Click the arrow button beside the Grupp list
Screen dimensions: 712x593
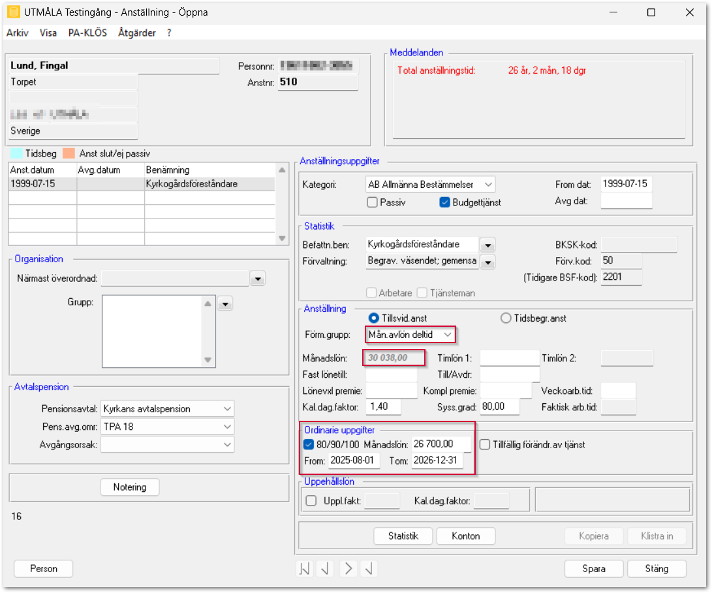pyautogui.click(x=225, y=303)
